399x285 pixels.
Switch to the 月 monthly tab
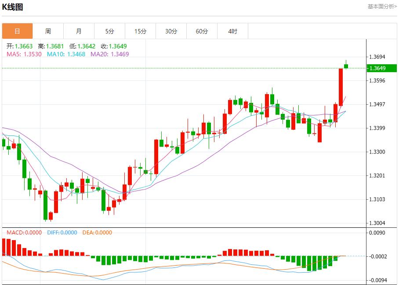point(79,31)
